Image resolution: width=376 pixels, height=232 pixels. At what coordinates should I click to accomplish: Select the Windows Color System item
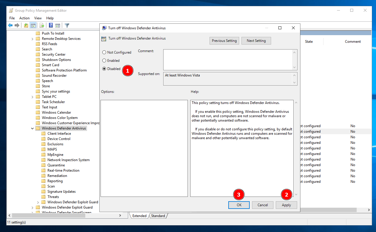[60, 118]
